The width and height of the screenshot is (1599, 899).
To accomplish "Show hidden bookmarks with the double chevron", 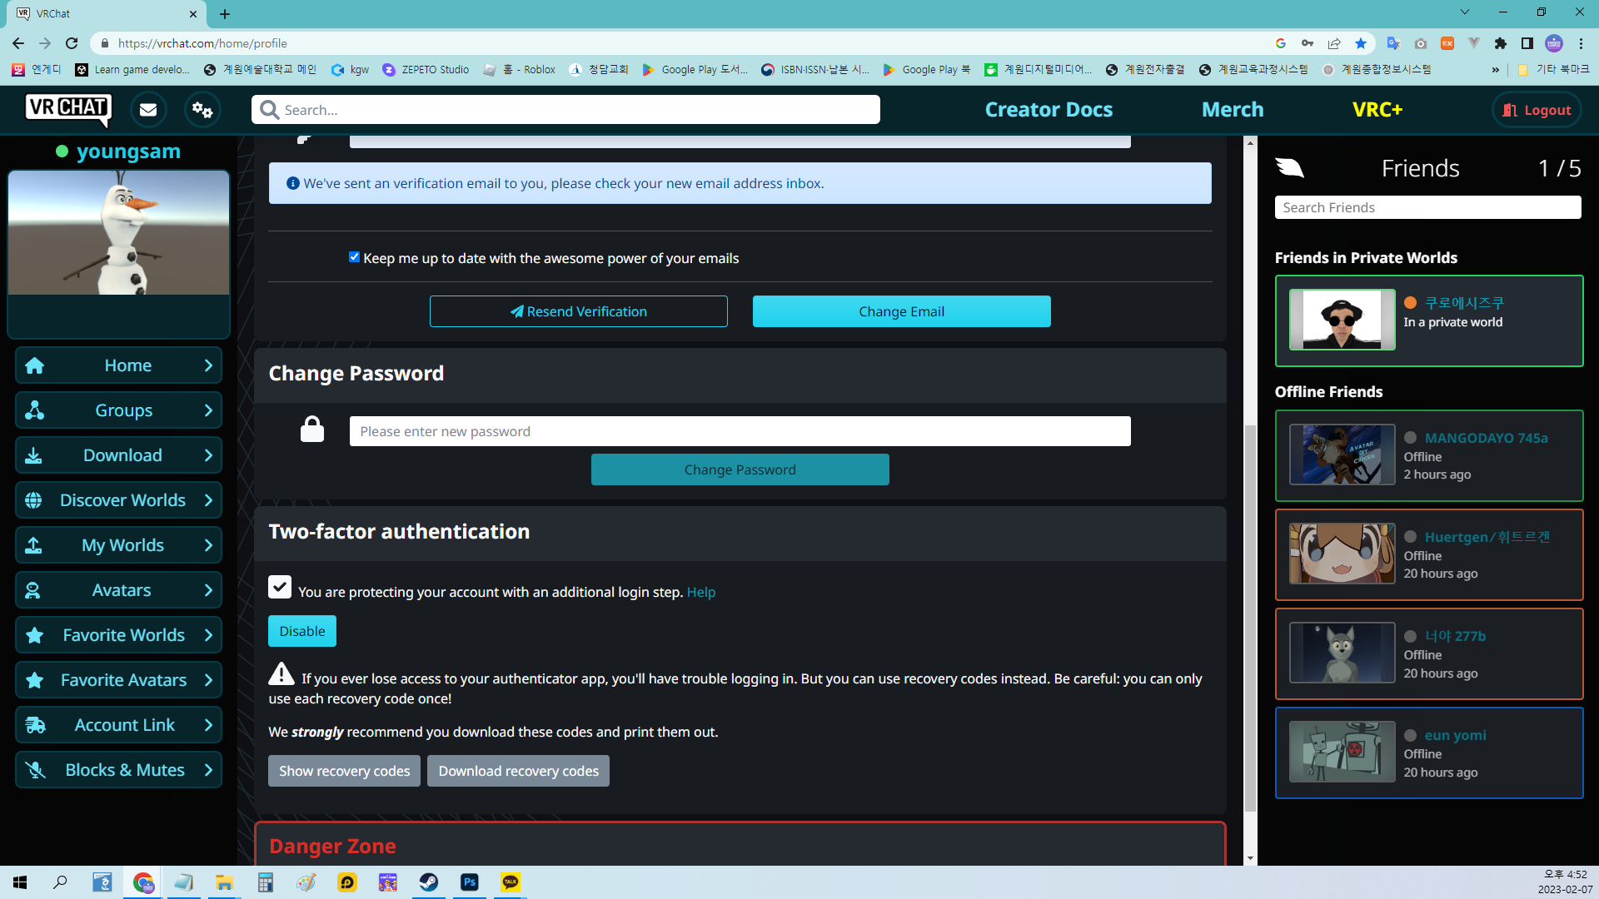I will [x=1496, y=70].
